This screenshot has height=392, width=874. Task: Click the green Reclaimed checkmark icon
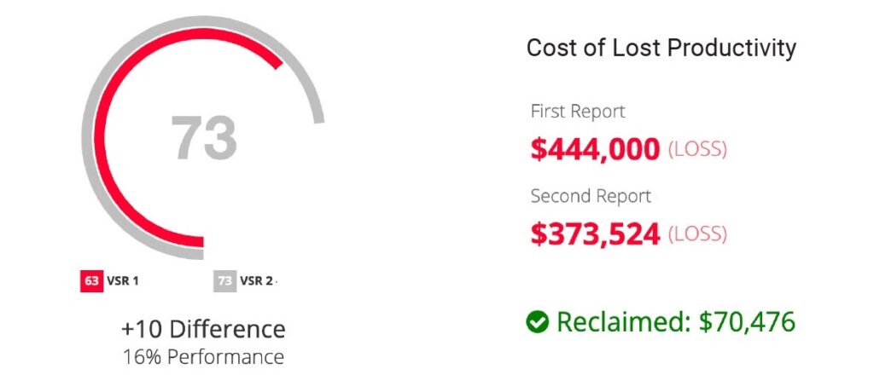point(538,322)
